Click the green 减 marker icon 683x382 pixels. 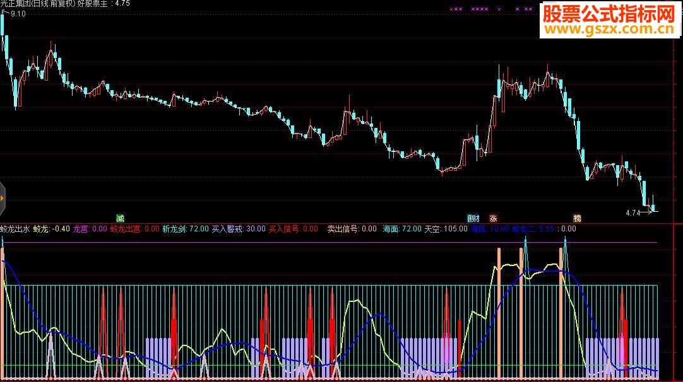click(x=120, y=218)
